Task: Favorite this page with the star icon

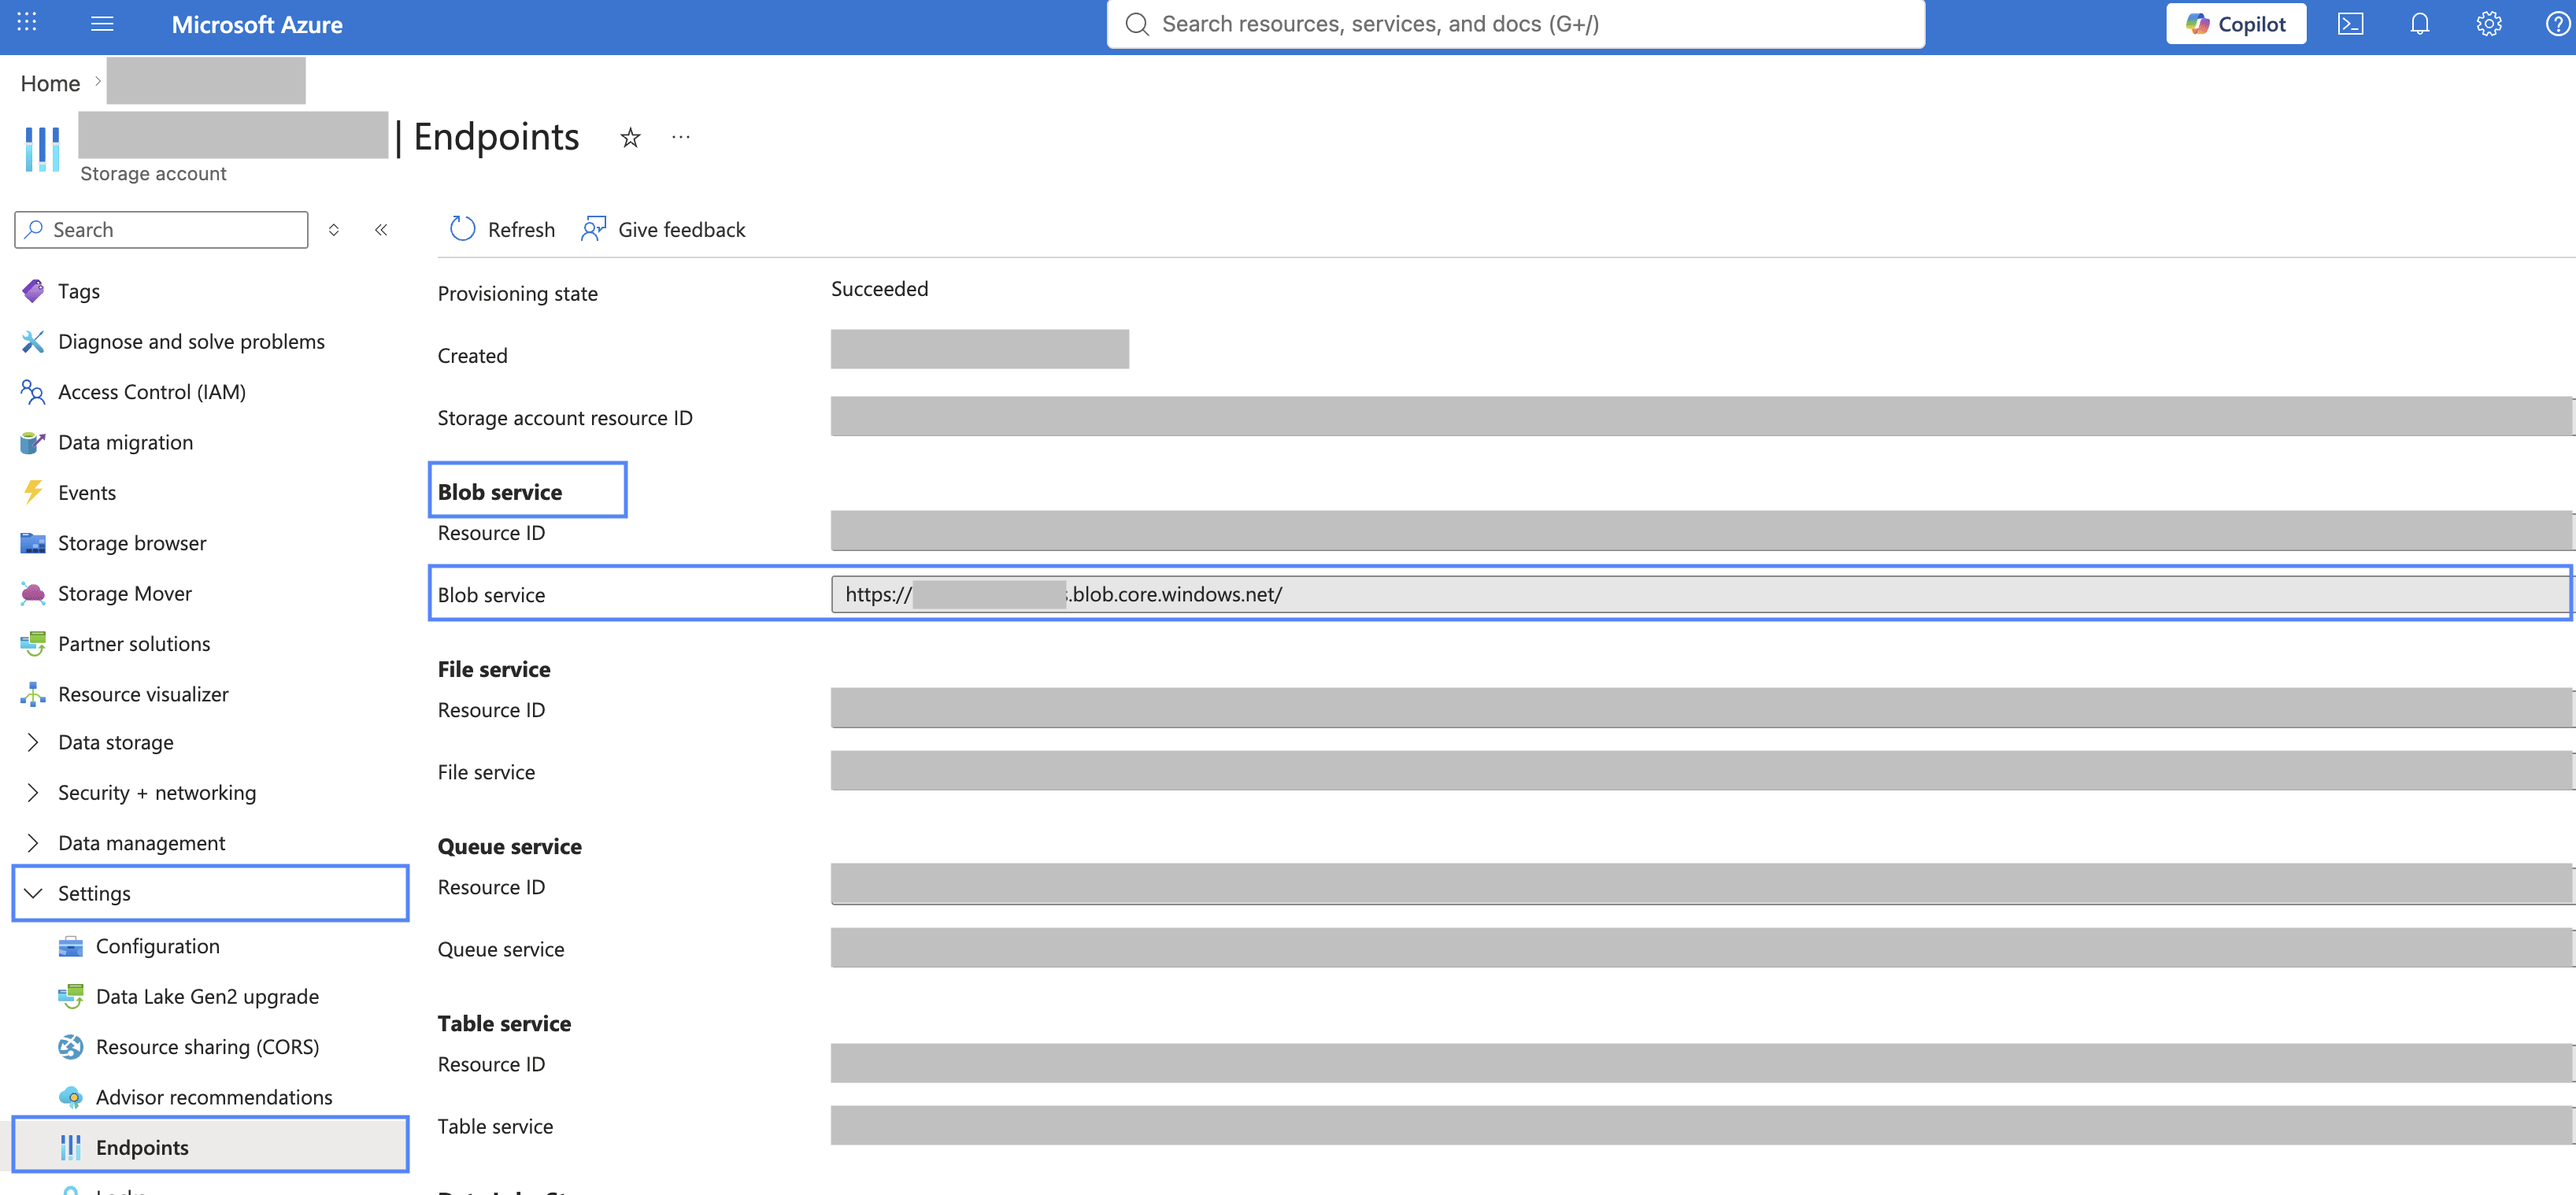Action: pos(630,138)
